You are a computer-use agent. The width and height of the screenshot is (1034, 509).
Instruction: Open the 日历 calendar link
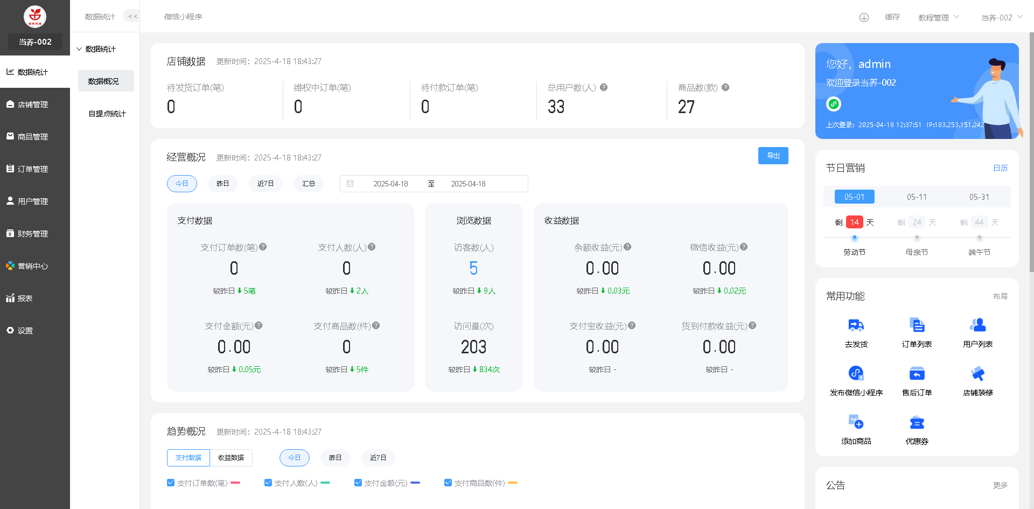pyautogui.click(x=1000, y=168)
